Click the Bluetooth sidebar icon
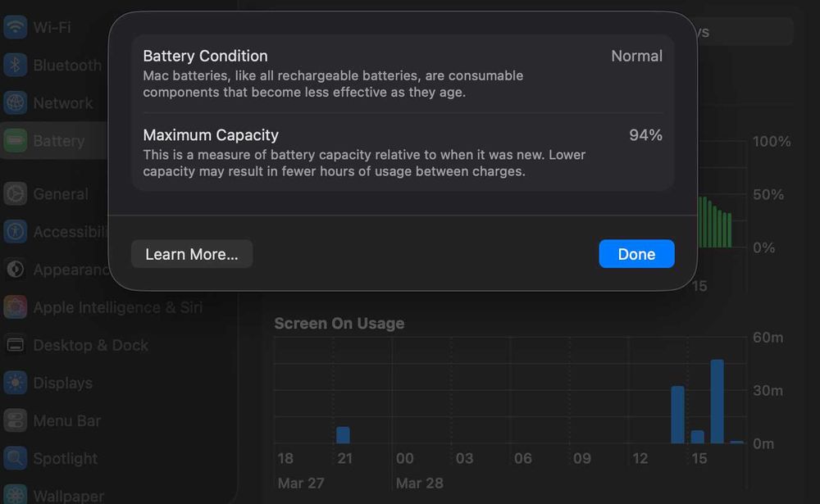 click(15, 66)
